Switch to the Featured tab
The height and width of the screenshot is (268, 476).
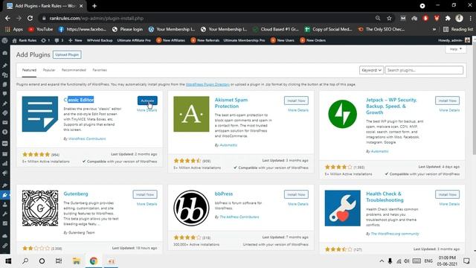(x=29, y=70)
